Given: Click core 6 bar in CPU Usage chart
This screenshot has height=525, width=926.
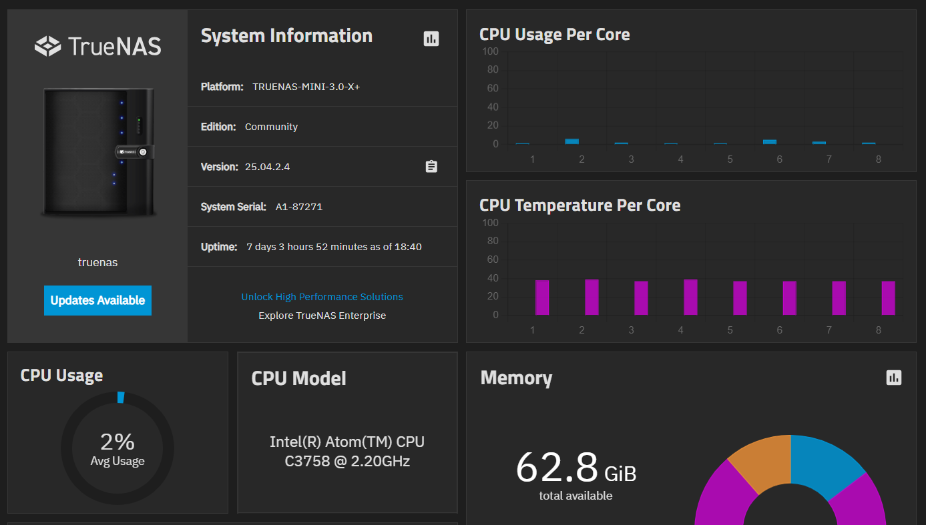Looking at the screenshot, I should coord(770,141).
